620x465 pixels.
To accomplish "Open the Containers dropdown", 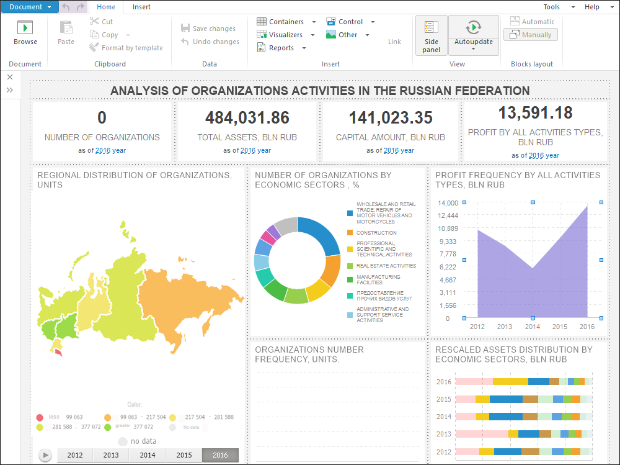I will click(x=286, y=22).
